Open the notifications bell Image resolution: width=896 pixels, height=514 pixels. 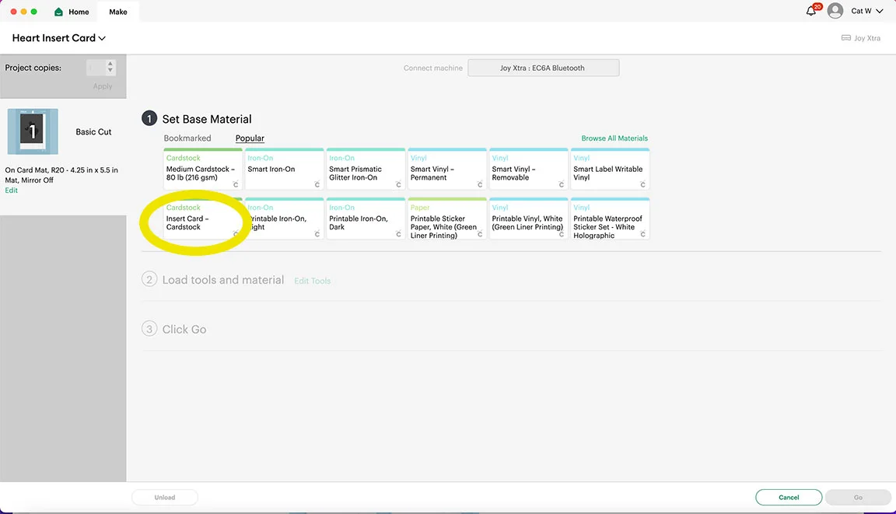[x=811, y=11]
